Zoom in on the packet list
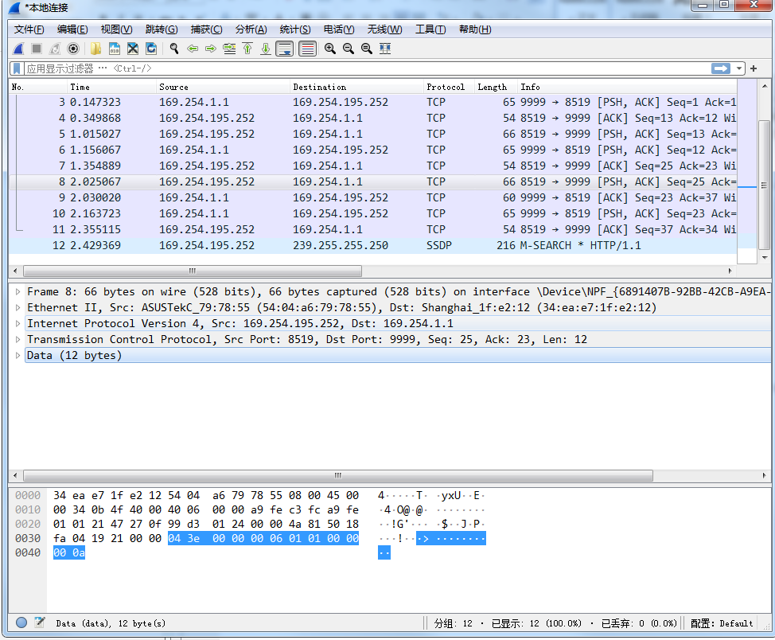Screen dimensions: 775x640 (x=331, y=49)
